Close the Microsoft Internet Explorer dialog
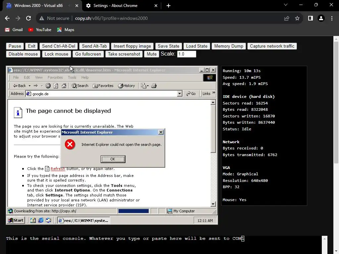This screenshot has height=254, width=339. [x=161, y=132]
